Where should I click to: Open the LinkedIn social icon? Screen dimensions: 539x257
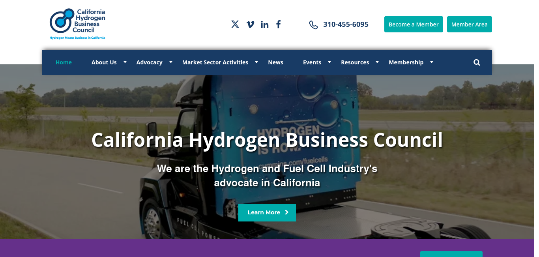[x=265, y=24]
